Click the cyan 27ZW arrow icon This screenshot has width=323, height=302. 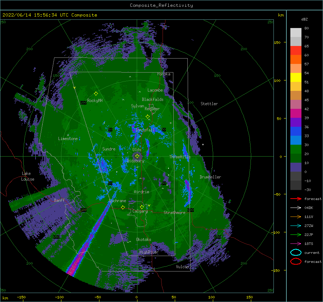pos(296,226)
